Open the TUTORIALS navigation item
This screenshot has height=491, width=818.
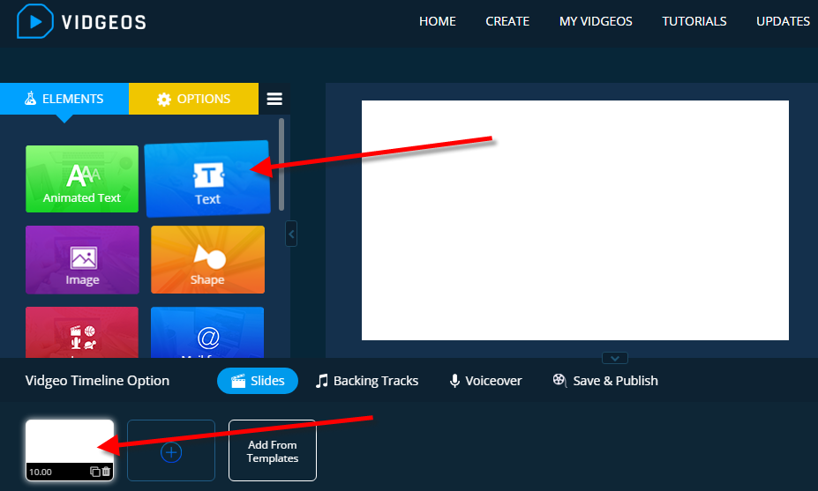[x=694, y=21]
